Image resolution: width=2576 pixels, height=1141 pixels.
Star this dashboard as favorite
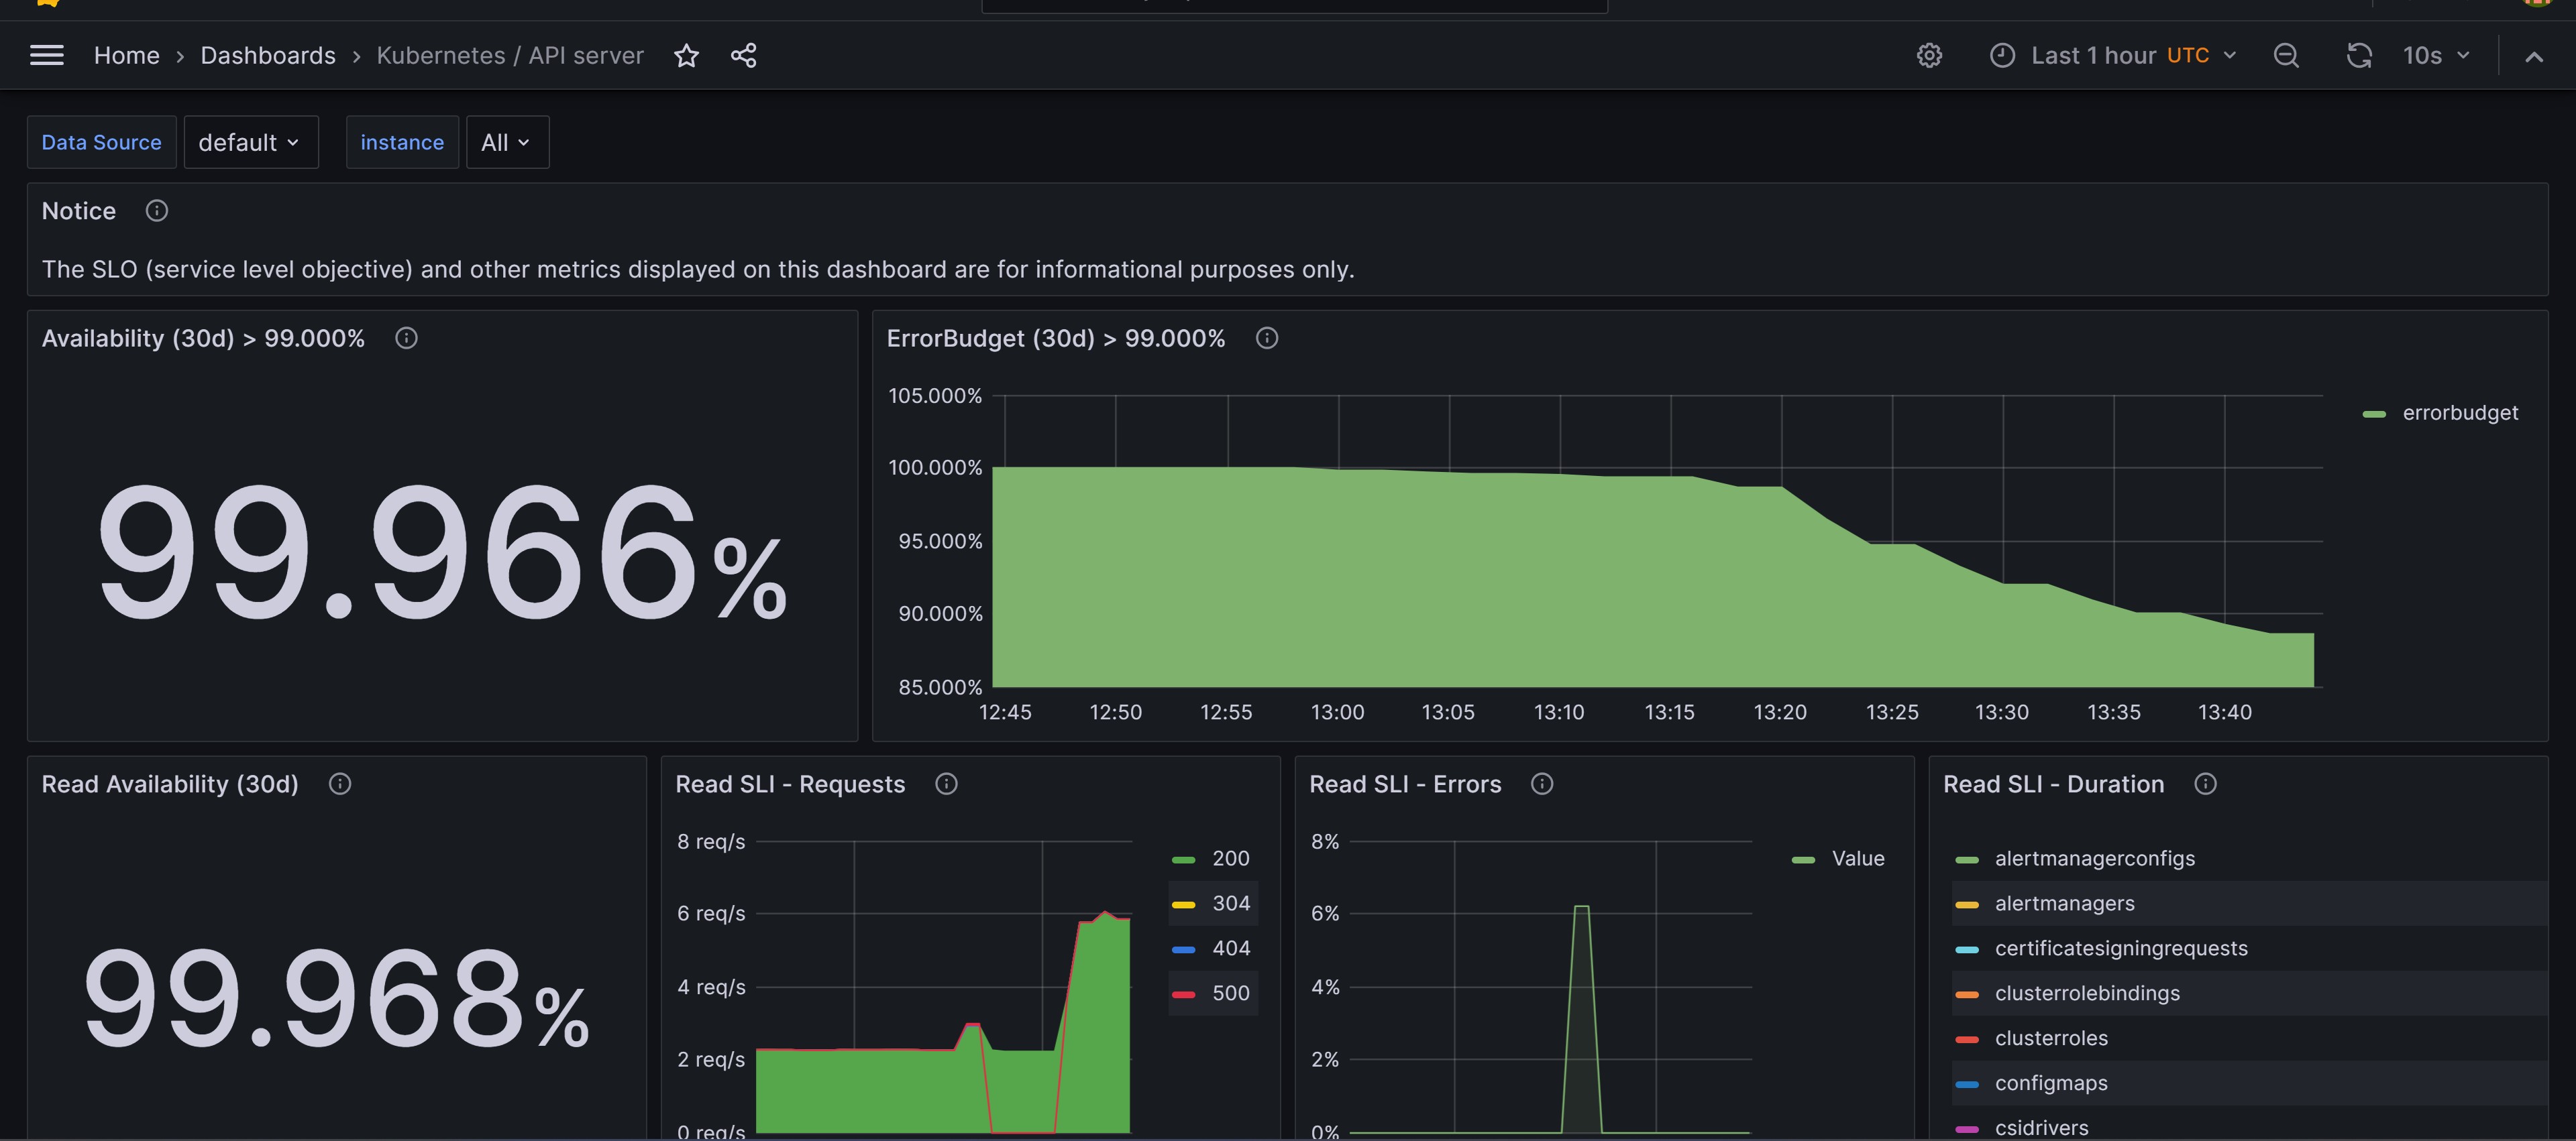coord(686,55)
